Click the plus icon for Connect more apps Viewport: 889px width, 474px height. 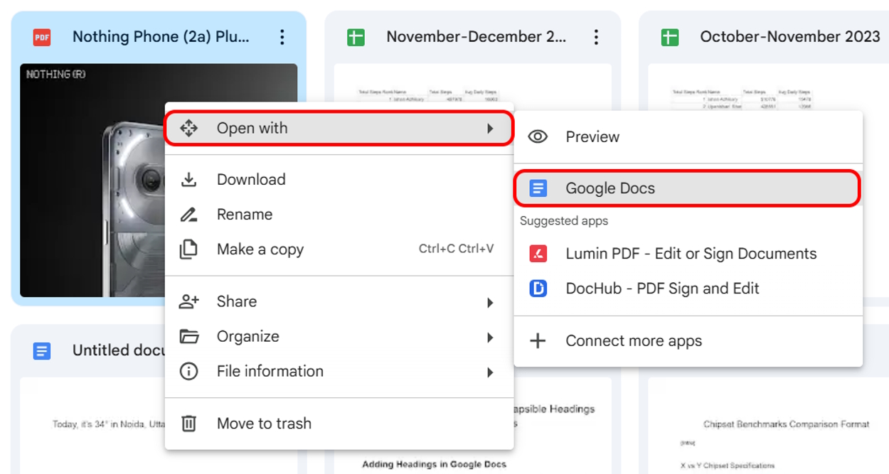(x=539, y=340)
